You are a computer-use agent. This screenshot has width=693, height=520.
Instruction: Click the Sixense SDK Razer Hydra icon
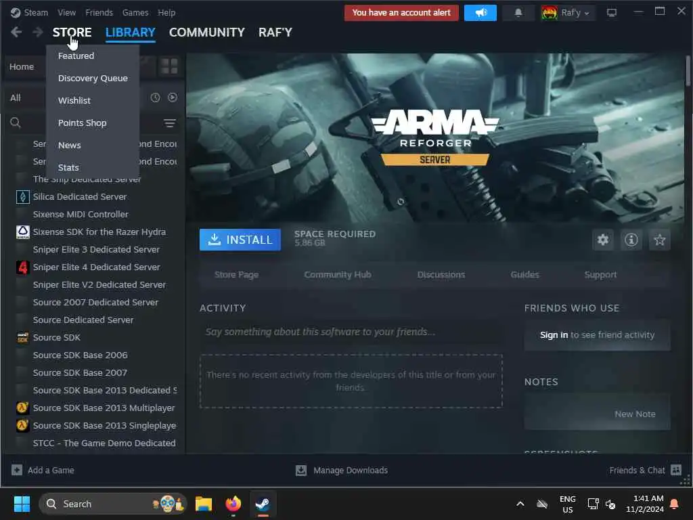click(x=22, y=232)
